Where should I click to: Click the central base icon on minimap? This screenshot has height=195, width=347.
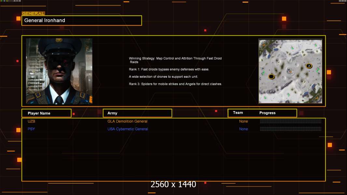coord(290,71)
